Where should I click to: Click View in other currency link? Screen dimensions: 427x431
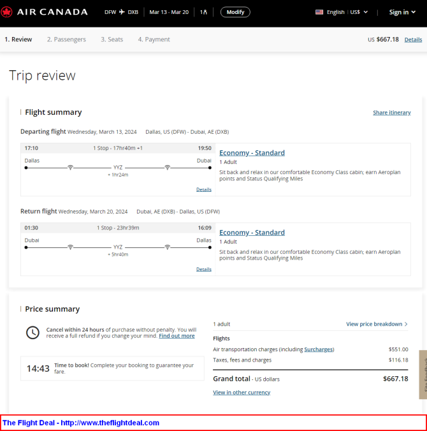point(242,392)
